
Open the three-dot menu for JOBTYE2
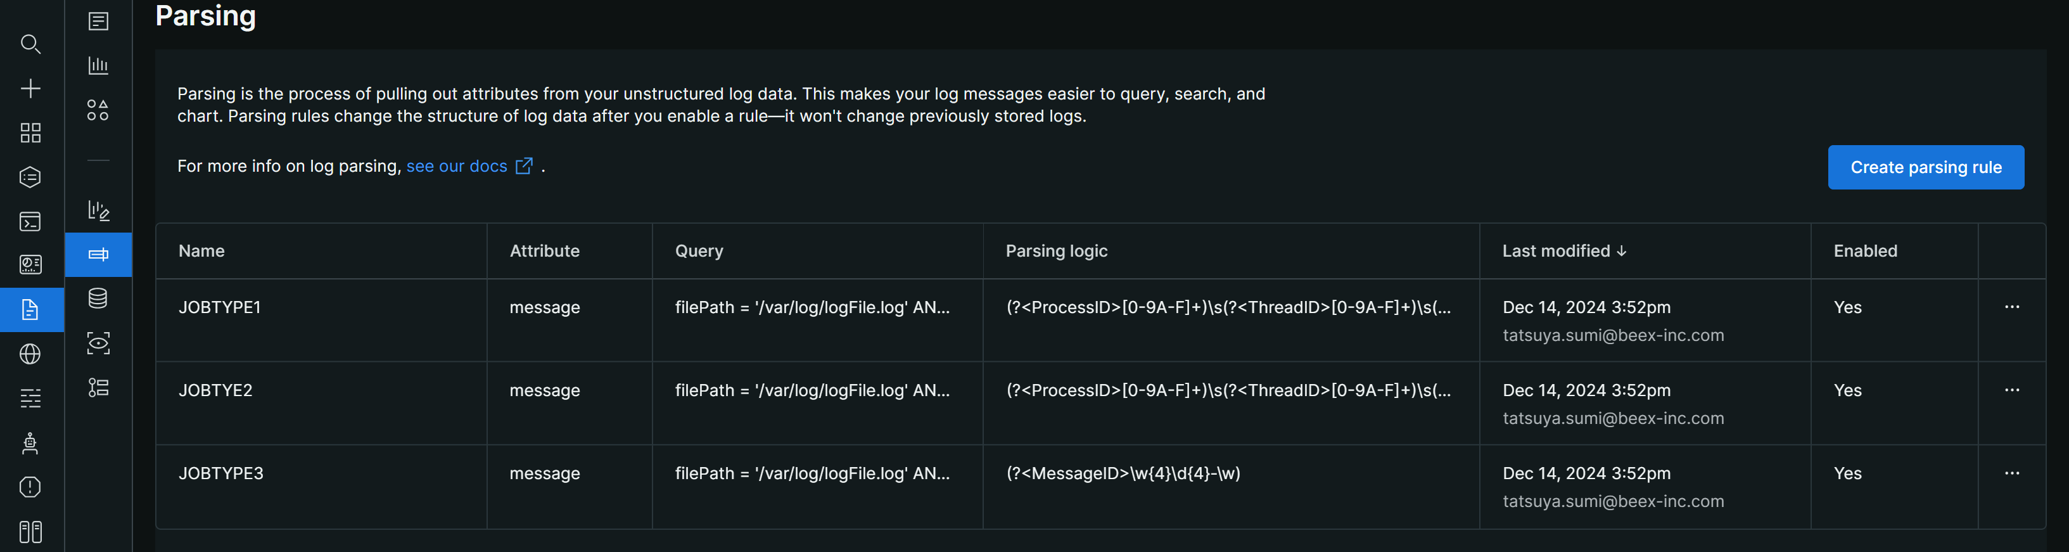(x=2011, y=390)
